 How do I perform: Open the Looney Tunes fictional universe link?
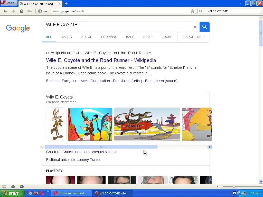[88, 160]
